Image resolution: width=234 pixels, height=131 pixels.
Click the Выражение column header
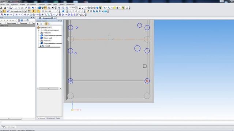coord(11,23)
